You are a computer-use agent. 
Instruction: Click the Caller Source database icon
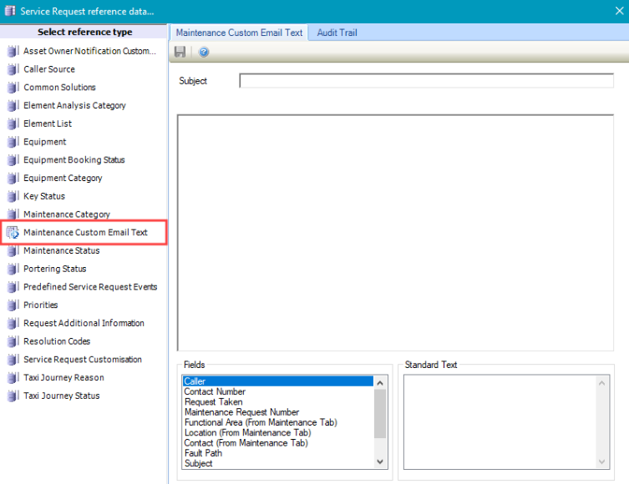tap(13, 69)
